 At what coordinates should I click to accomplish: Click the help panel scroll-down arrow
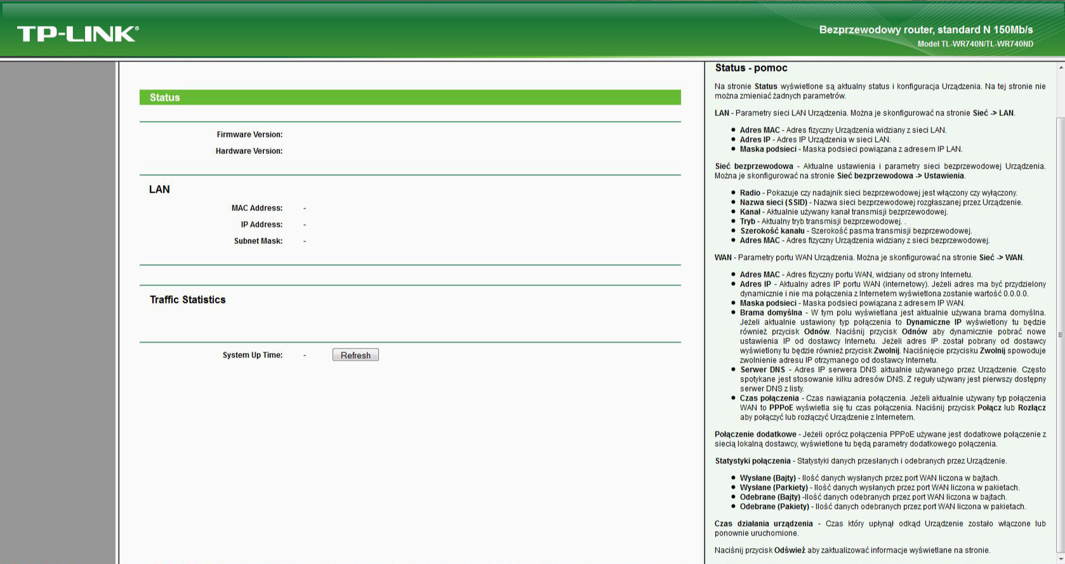[1061, 559]
